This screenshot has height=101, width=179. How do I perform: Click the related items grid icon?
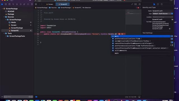pyautogui.click(x=36, y=4)
